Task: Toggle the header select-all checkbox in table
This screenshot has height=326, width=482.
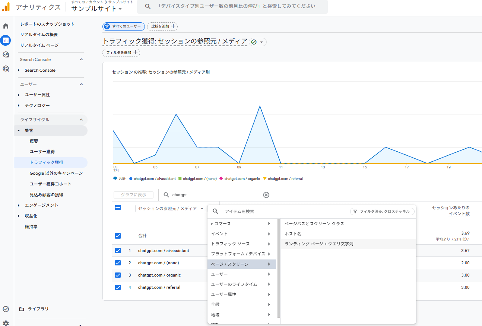Action: pos(118,208)
